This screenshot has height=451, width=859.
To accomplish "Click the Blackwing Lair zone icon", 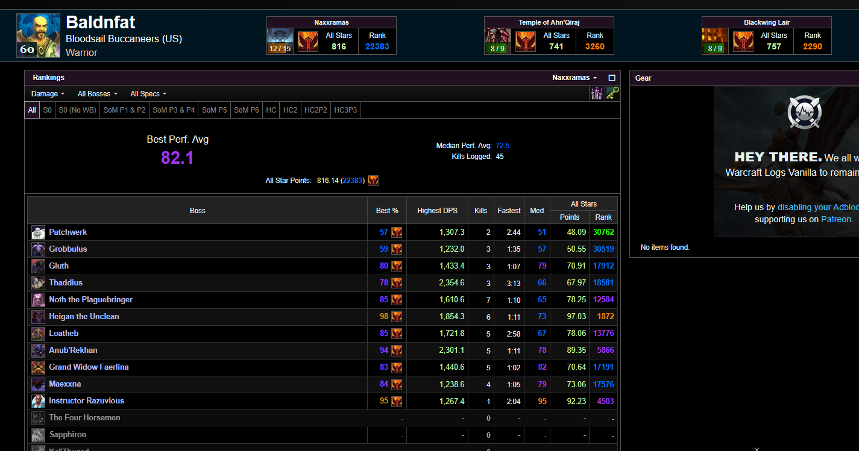I will (x=716, y=41).
